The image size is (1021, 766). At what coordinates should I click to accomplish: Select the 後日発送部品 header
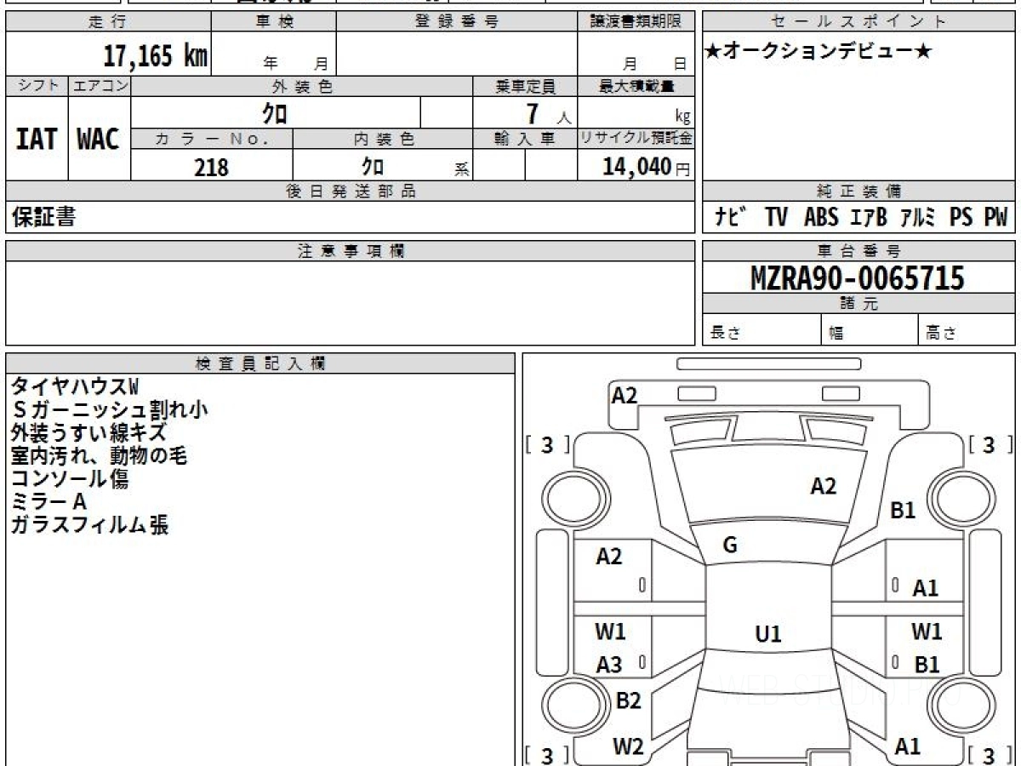350,191
